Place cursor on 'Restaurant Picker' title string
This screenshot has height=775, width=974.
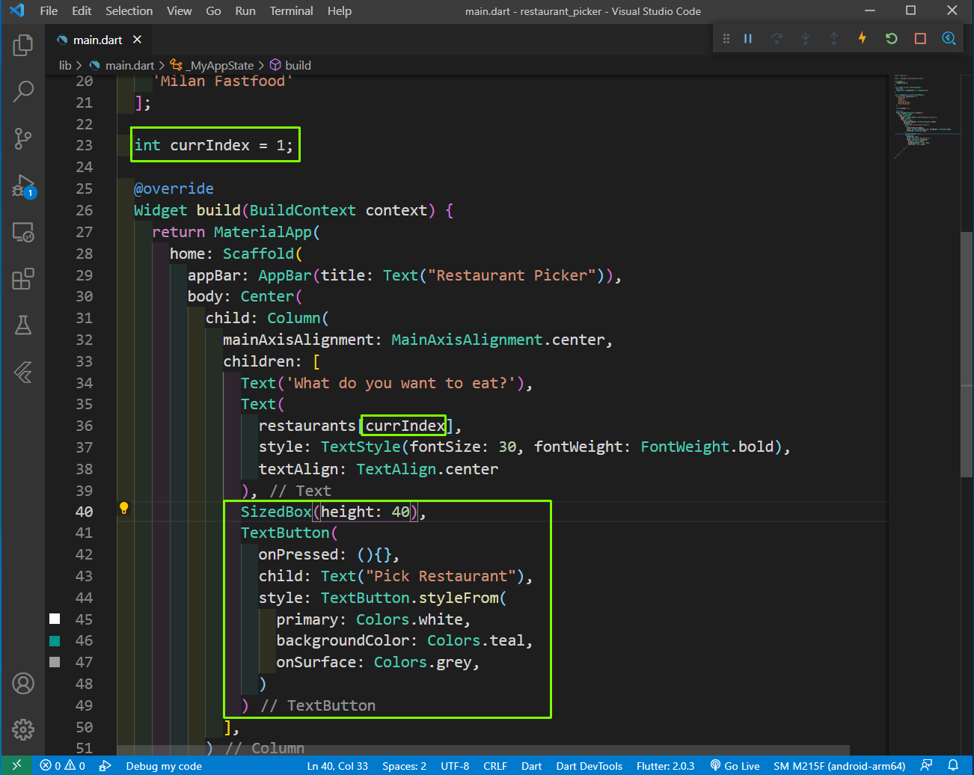512,275
